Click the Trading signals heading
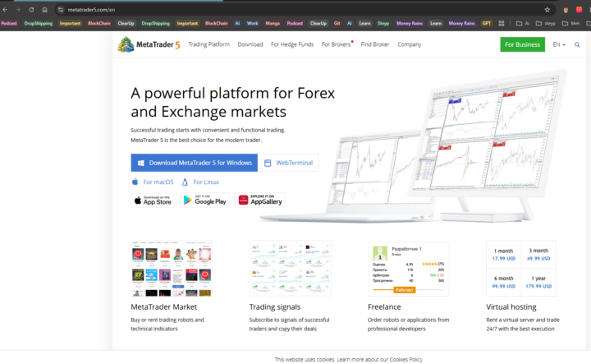591x364 pixels. 275,307
